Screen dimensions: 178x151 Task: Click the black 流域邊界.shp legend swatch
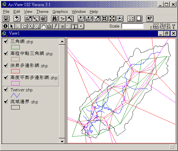pyautogui.click(x=15, y=107)
